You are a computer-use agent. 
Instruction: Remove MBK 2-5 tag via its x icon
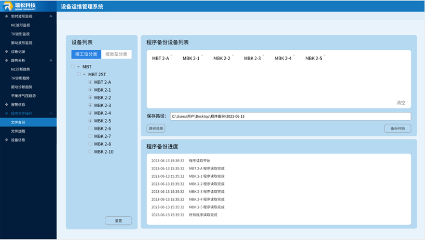tap(324, 55)
